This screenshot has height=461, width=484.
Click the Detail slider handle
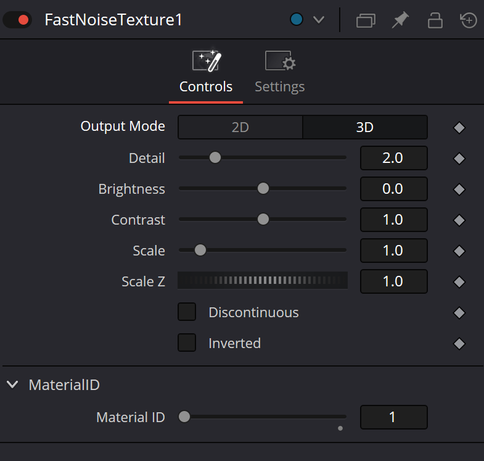(215, 157)
